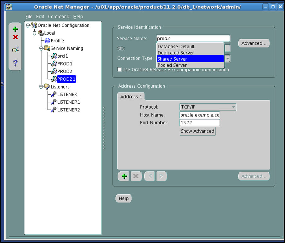
Task: Click the orcl1 service icon
Action: tap(54, 56)
